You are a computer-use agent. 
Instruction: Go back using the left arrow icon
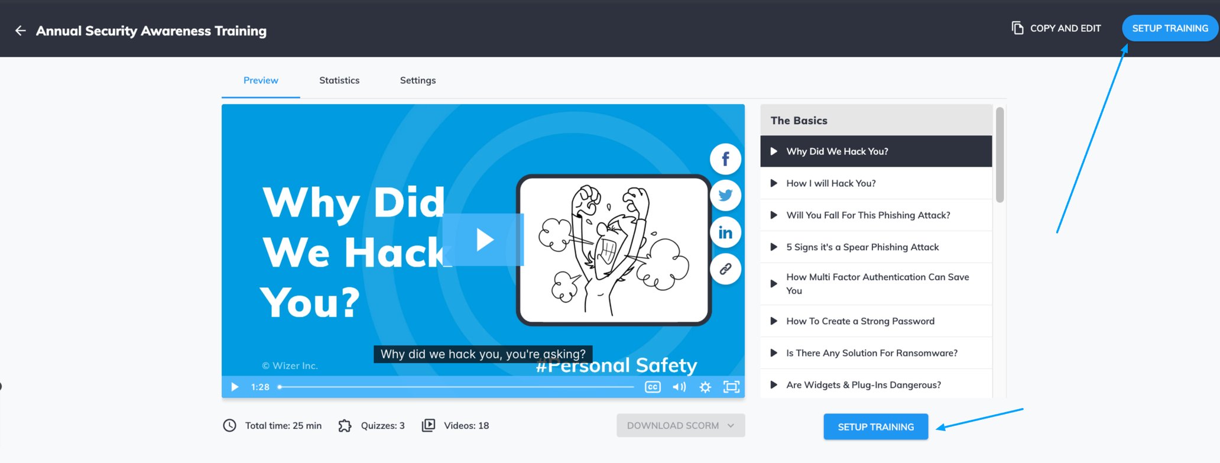pyautogui.click(x=21, y=31)
